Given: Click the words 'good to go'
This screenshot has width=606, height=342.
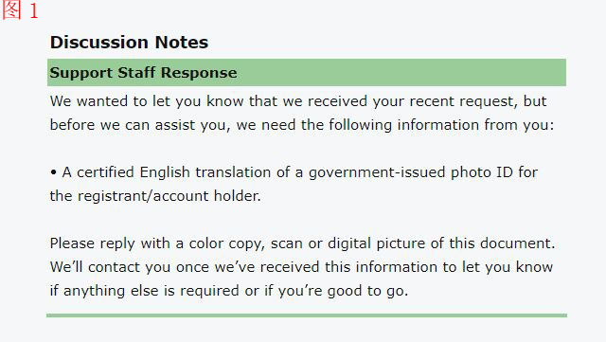Looking at the screenshot, I should (x=366, y=291).
